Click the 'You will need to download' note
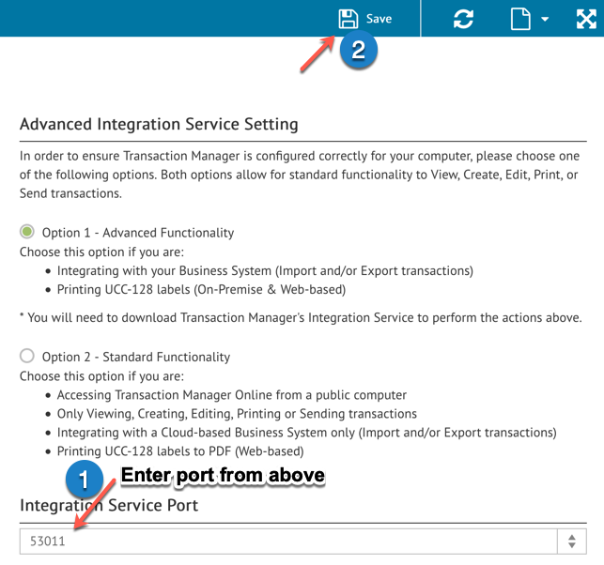The height and width of the screenshot is (565, 604). click(301, 317)
